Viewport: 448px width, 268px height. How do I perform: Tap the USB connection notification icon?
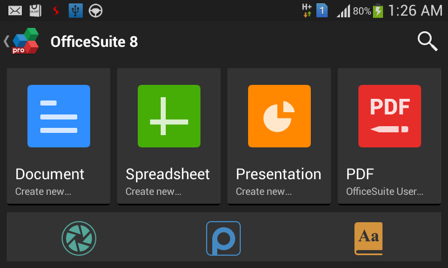tap(76, 11)
